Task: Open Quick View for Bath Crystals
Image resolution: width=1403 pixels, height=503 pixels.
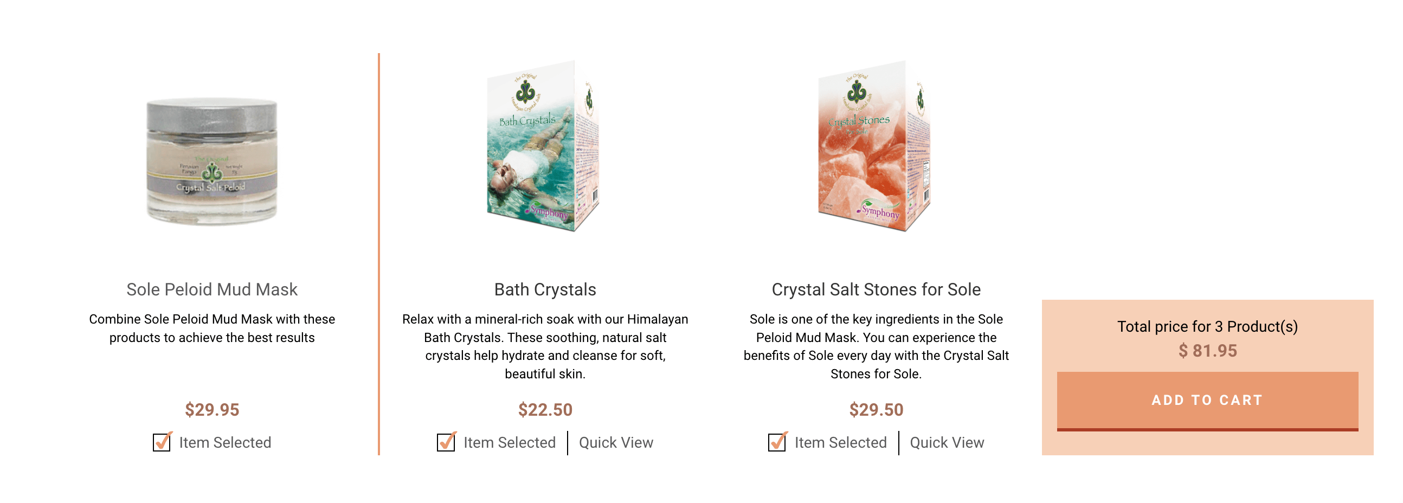Action: (615, 443)
